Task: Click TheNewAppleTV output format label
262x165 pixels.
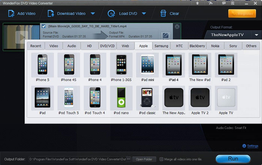Action: (x=227, y=35)
